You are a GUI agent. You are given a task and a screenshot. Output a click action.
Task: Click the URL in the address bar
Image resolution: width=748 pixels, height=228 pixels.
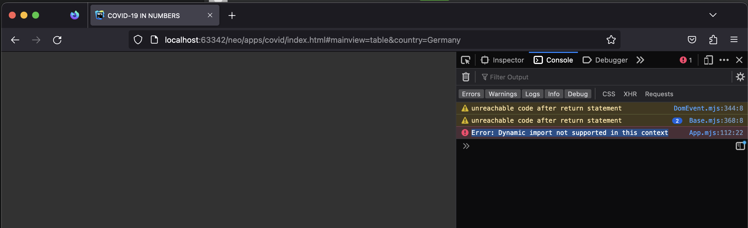[x=312, y=40]
